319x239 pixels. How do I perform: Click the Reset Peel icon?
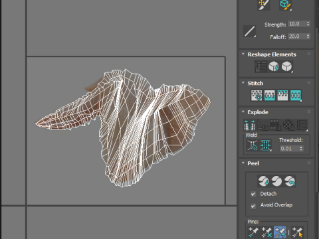tap(290, 181)
